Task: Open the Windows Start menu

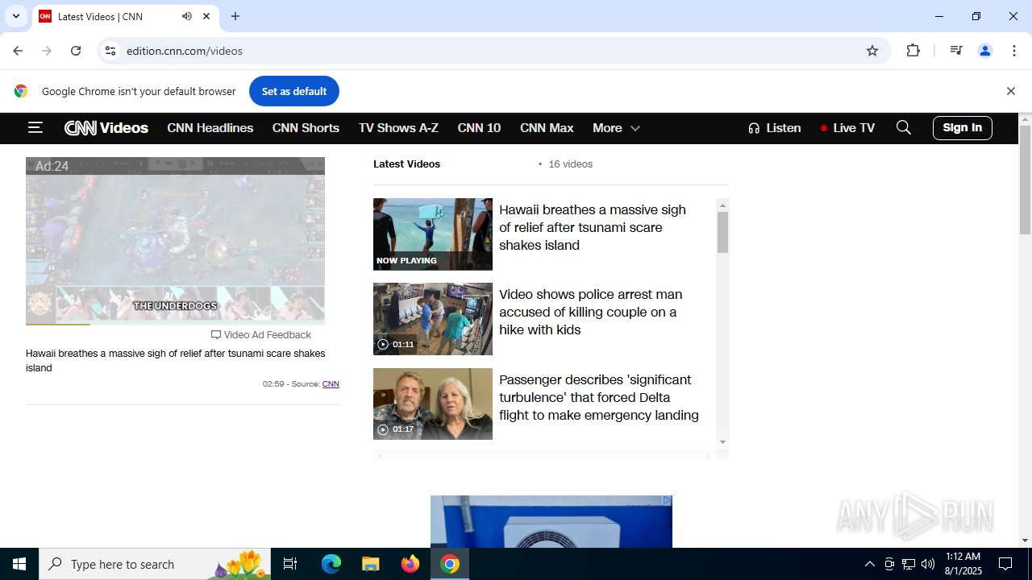Action: point(19,564)
